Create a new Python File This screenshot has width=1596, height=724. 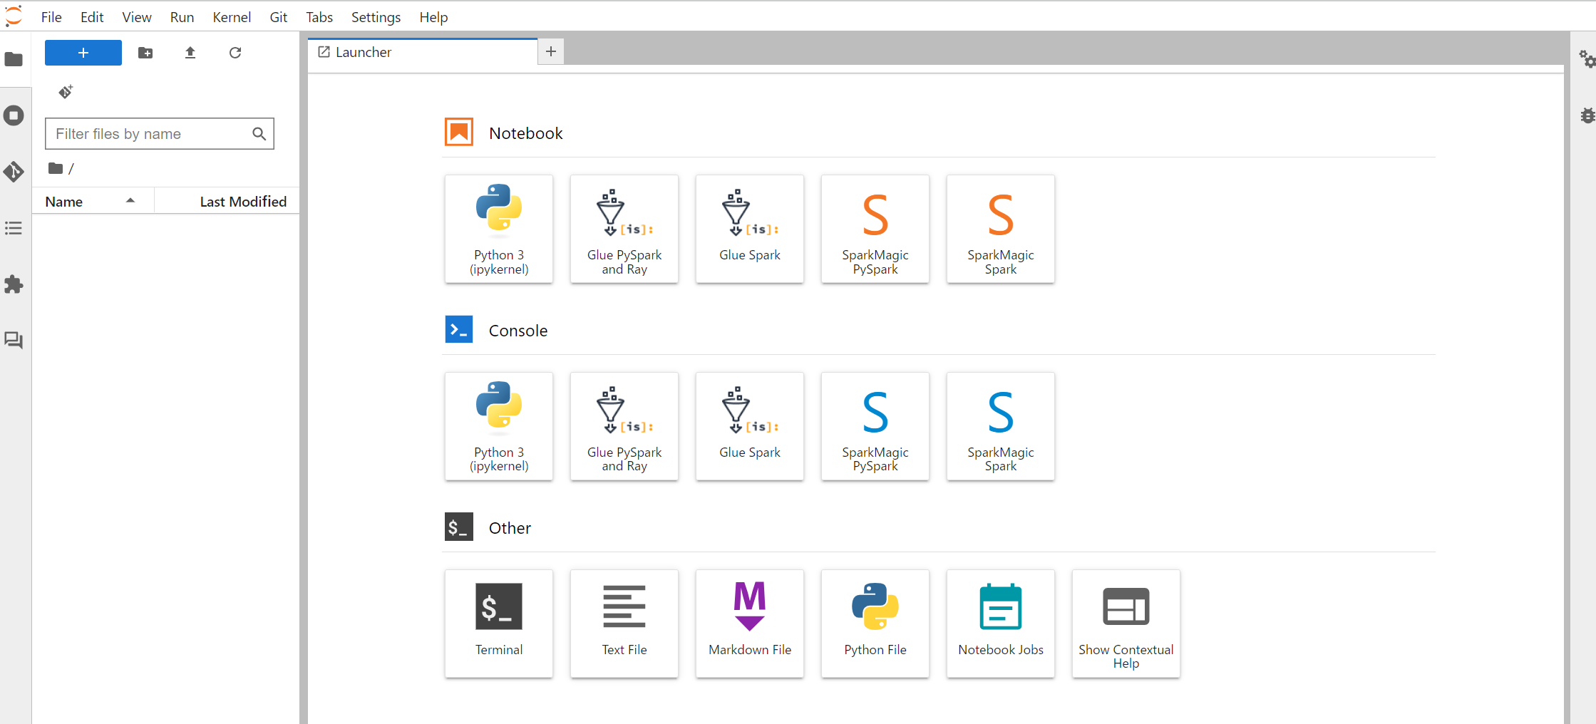pyautogui.click(x=875, y=624)
